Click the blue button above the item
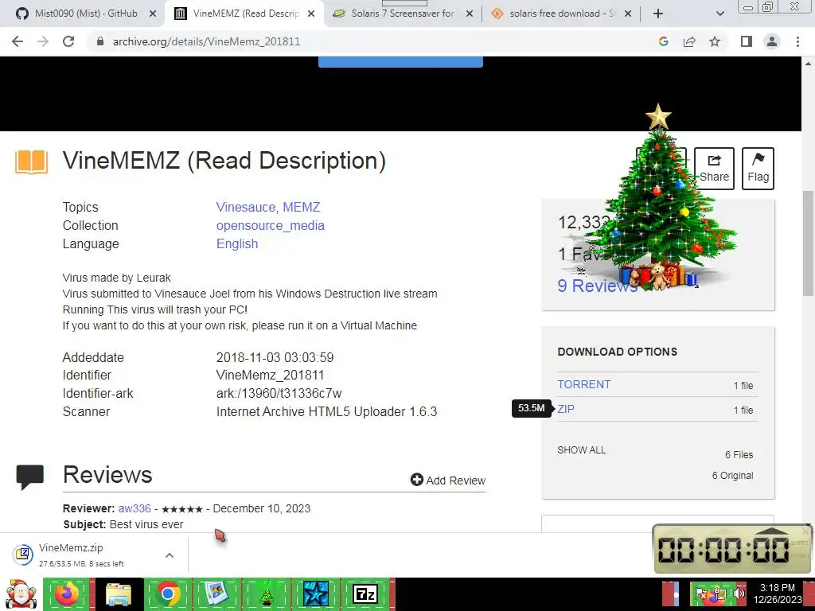 pos(400,62)
